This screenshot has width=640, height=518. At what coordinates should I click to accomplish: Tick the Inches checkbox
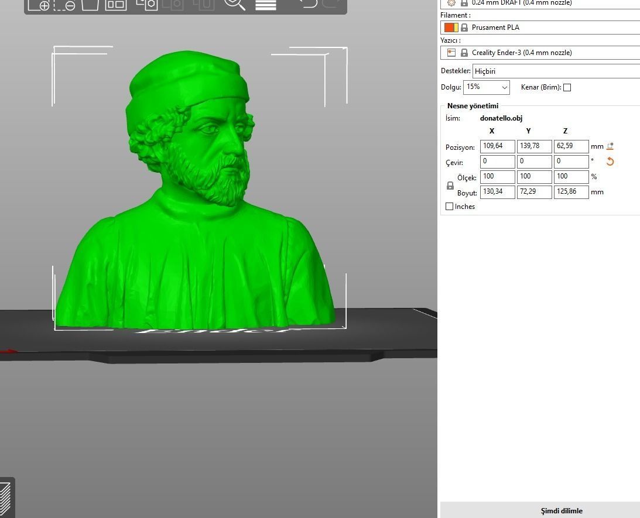coord(449,207)
